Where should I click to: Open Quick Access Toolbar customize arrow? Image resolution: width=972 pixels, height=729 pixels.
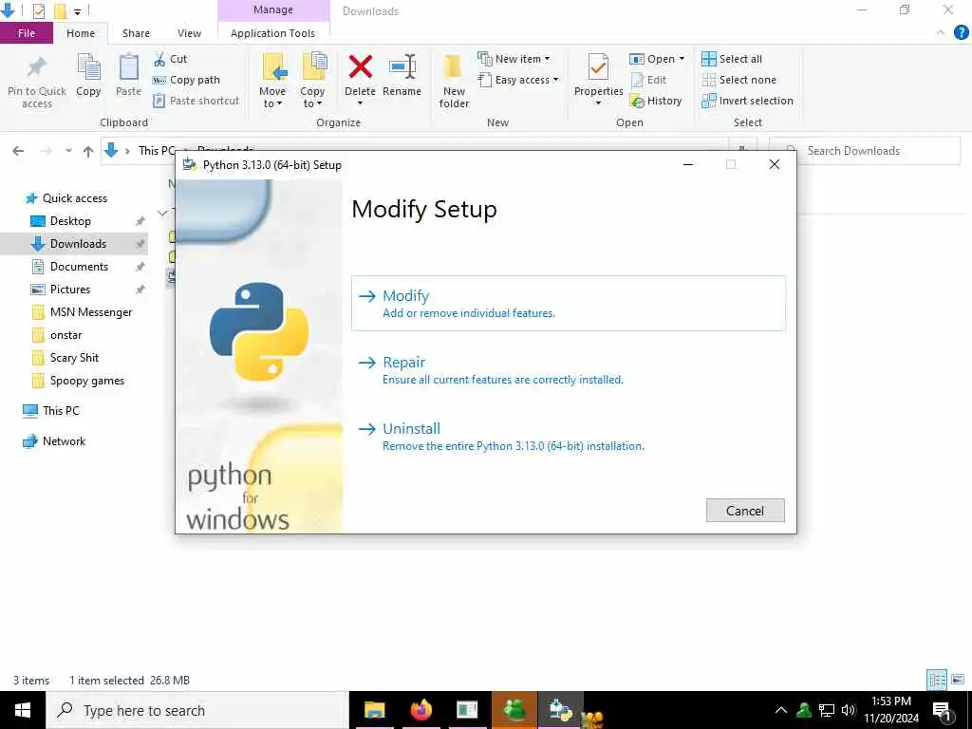point(78,11)
